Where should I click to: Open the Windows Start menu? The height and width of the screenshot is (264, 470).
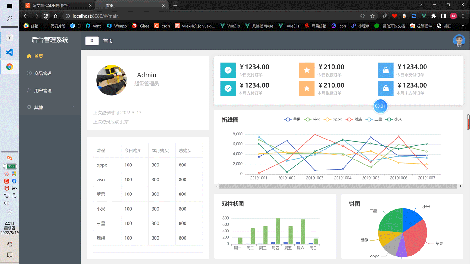point(10,6)
